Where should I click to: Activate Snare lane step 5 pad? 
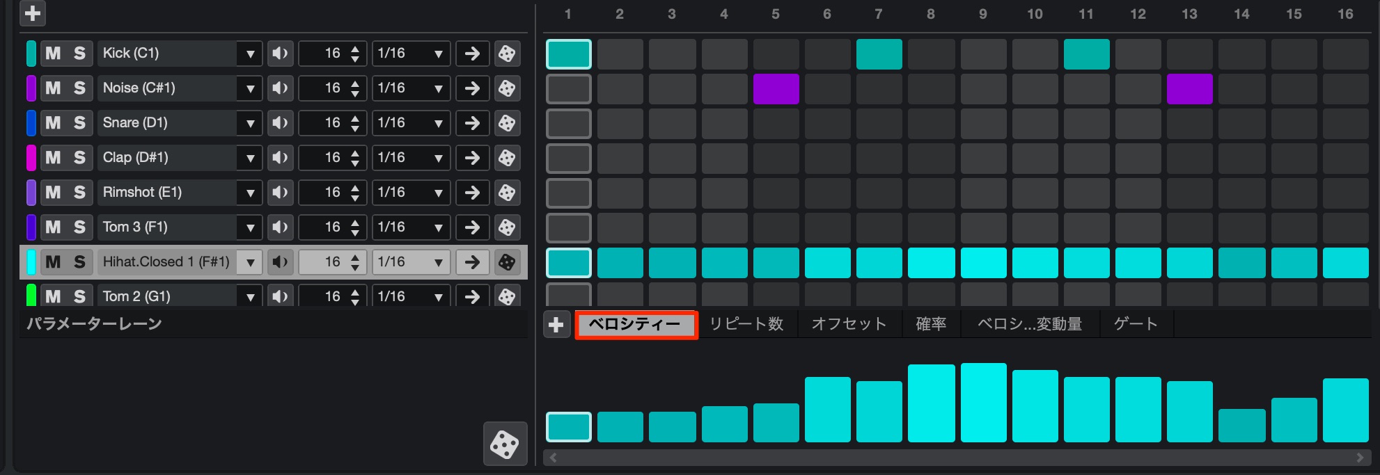pyautogui.click(x=776, y=124)
